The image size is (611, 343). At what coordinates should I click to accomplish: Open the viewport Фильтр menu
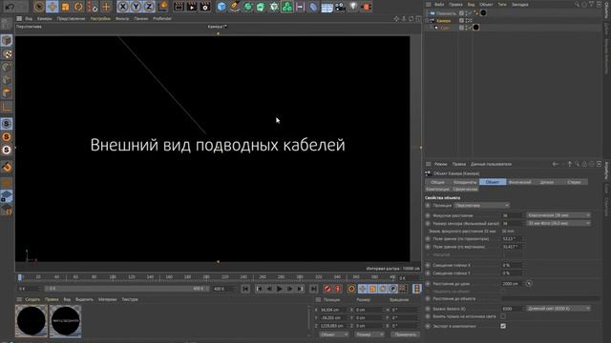click(122, 19)
